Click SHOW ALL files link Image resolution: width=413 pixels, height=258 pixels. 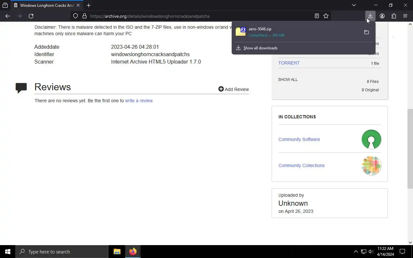288,79
